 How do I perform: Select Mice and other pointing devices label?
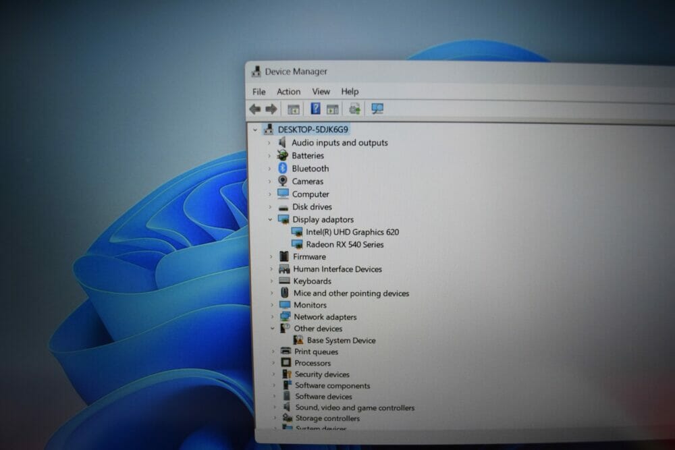click(x=351, y=293)
